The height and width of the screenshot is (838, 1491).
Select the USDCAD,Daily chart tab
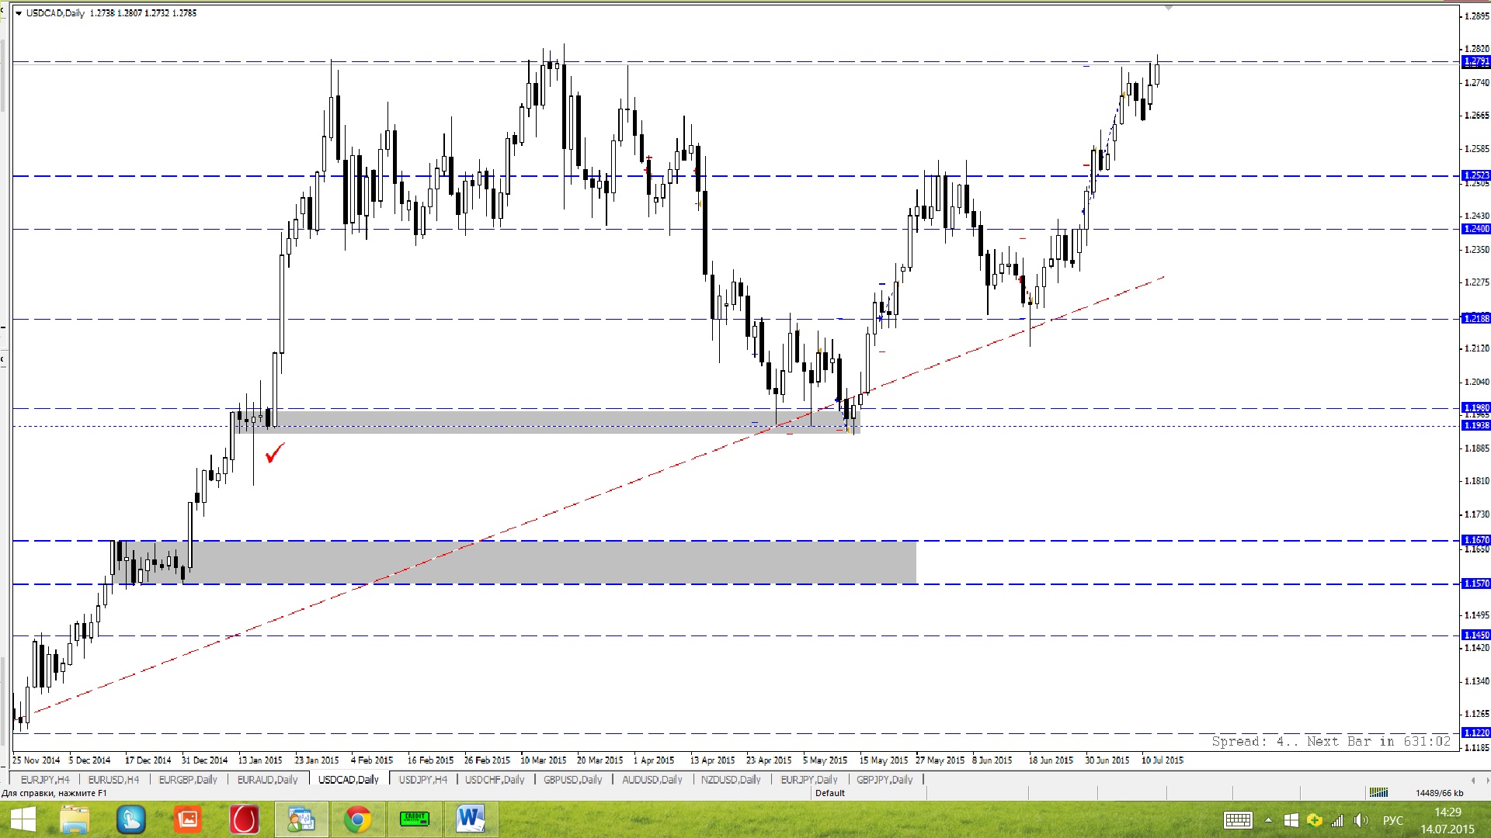(349, 780)
